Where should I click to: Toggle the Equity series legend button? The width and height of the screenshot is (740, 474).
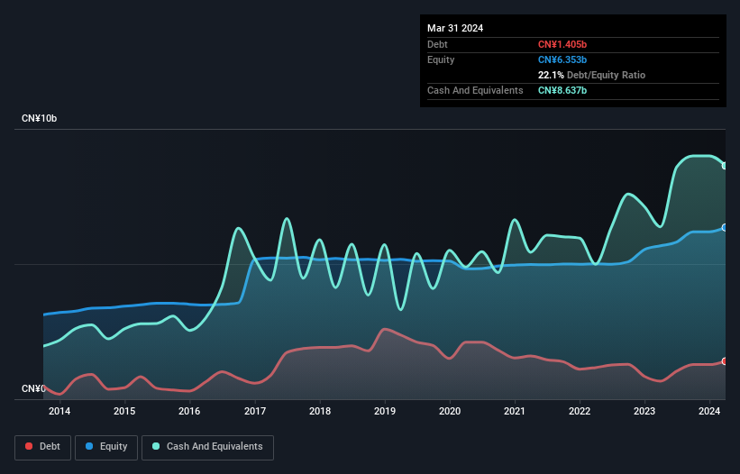click(106, 447)
